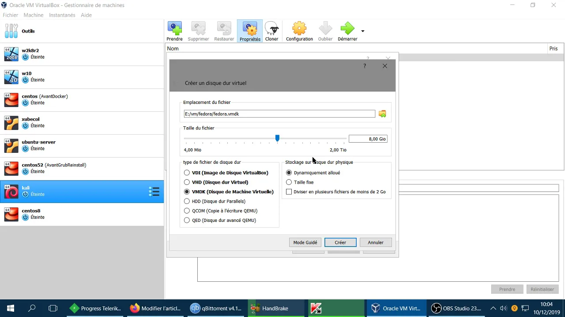565x317 pixels.
Task: Click the Démarrer green arrow
Action: 347,31
